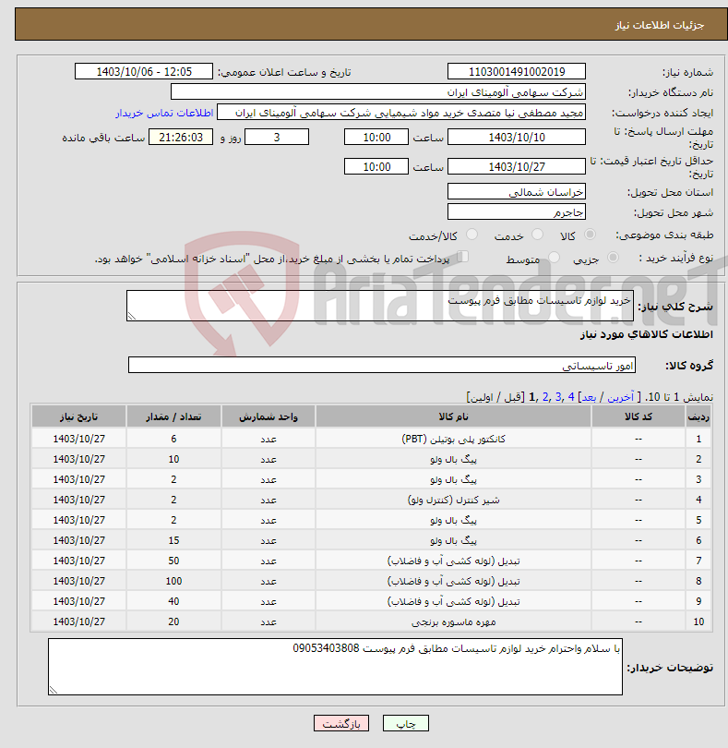Click the بازگشت (back) button
The width and height of the screenshot is (728, 748).
(x=340, y=723)
